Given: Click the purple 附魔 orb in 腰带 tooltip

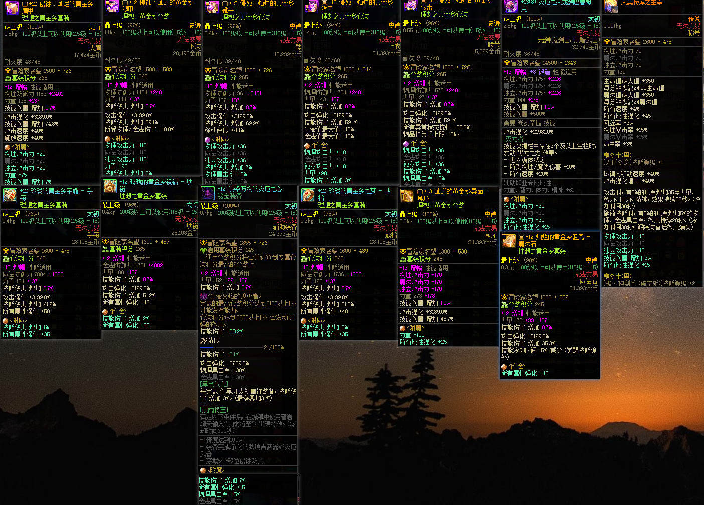Looking at the screenshot, I should point(406,144).
